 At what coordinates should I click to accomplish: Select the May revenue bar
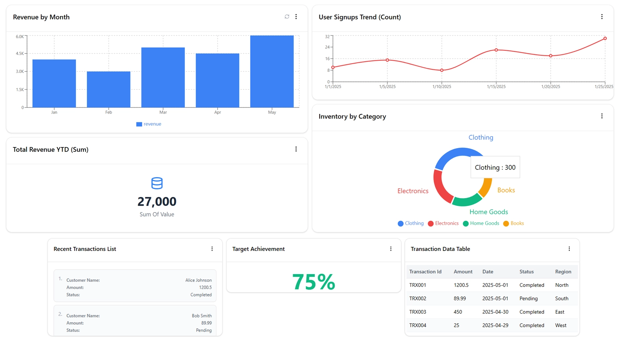click(272, 71)
